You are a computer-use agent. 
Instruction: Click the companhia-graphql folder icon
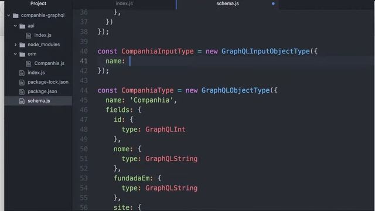point(16,16)
